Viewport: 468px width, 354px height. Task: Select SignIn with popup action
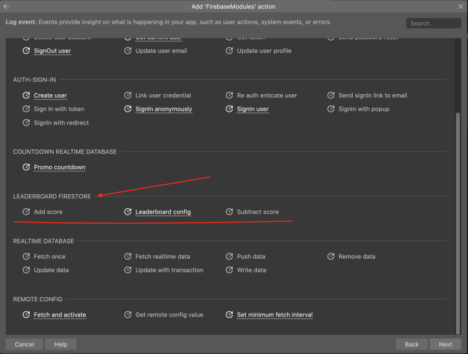pyautogui.click(x=364, y=109)
